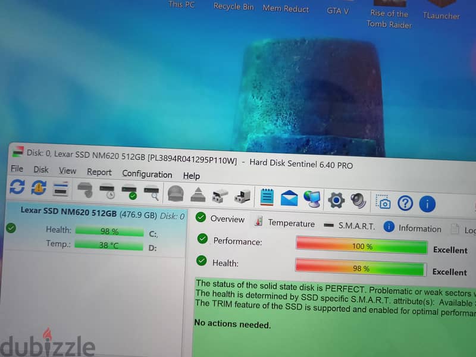Open the Disk menu
The height and width of the screenshot is (357, 476).
tap(41, 170)
